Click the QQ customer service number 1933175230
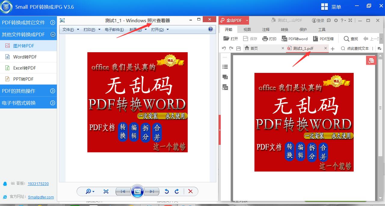This screenshot has width=385, height=206. click(x=38, y=184)
